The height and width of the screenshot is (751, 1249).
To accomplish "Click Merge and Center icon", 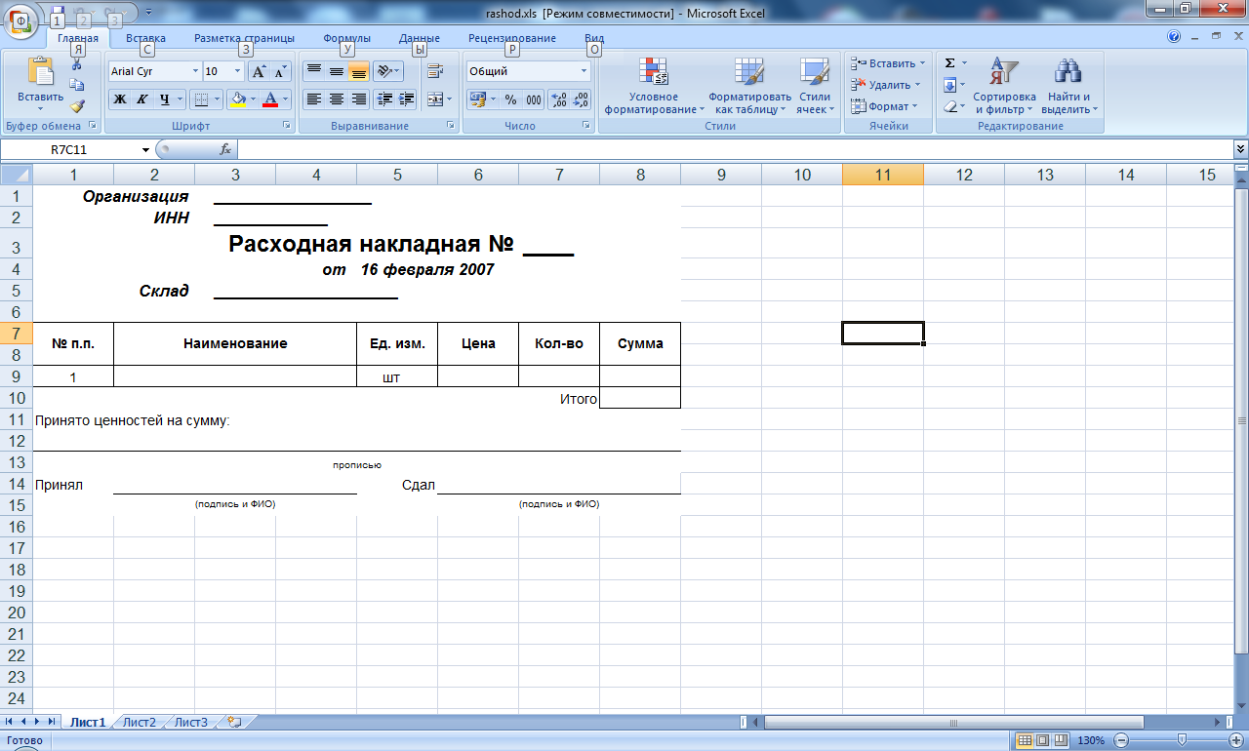I will [433, 99].
